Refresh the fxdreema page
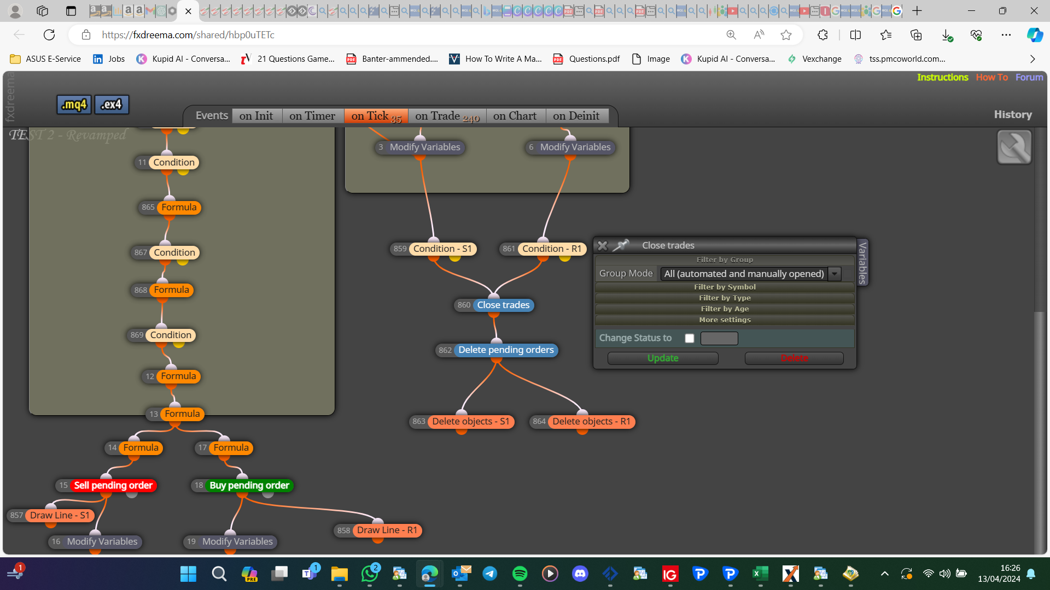 pos(49,35)
